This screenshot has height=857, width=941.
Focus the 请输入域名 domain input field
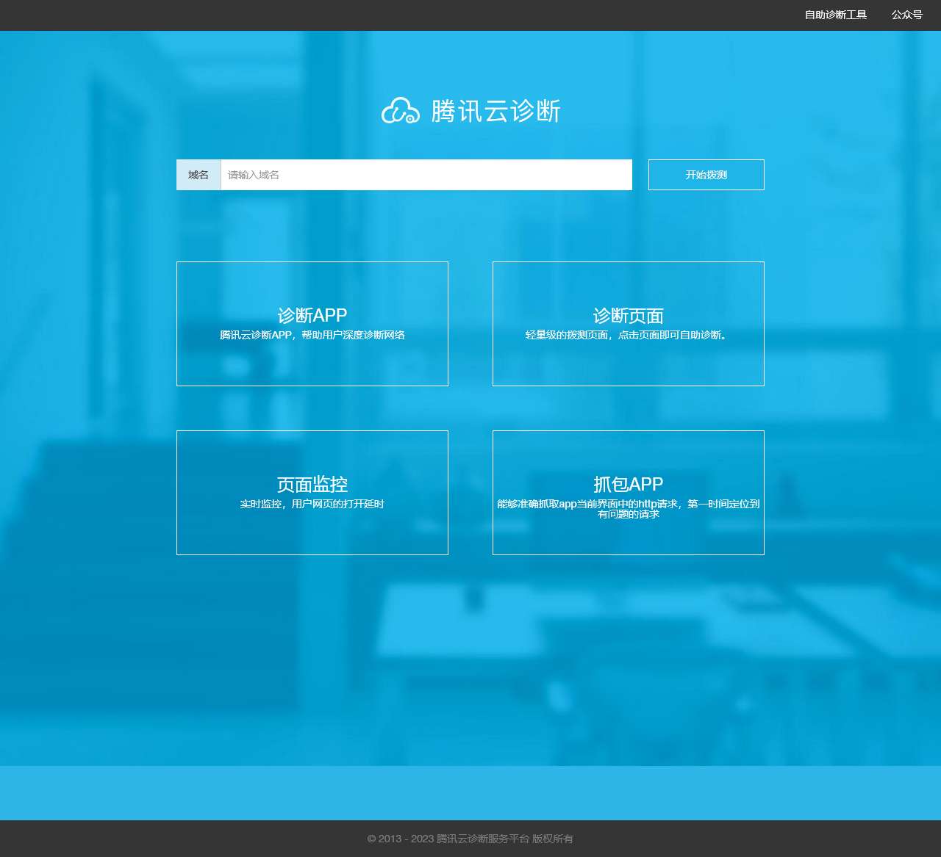[426, 175]
